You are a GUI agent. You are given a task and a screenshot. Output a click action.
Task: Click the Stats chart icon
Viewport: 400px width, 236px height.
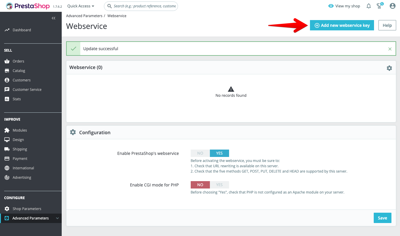pos(7,99)
